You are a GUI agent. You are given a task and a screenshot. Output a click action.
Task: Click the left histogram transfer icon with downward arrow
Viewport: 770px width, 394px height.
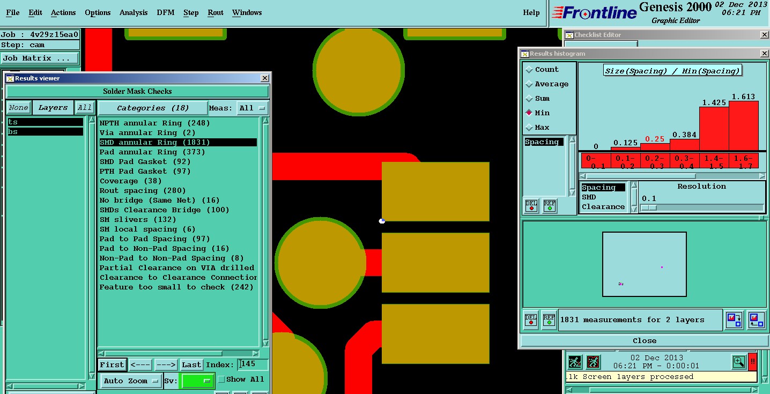click(x=734, y=320)
